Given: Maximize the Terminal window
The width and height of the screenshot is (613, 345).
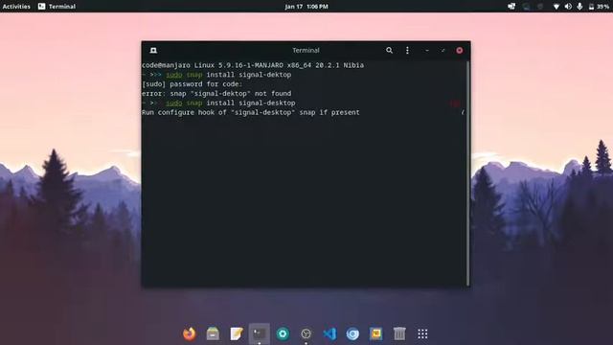Looking at the screenshot, I should coord(443,51).
